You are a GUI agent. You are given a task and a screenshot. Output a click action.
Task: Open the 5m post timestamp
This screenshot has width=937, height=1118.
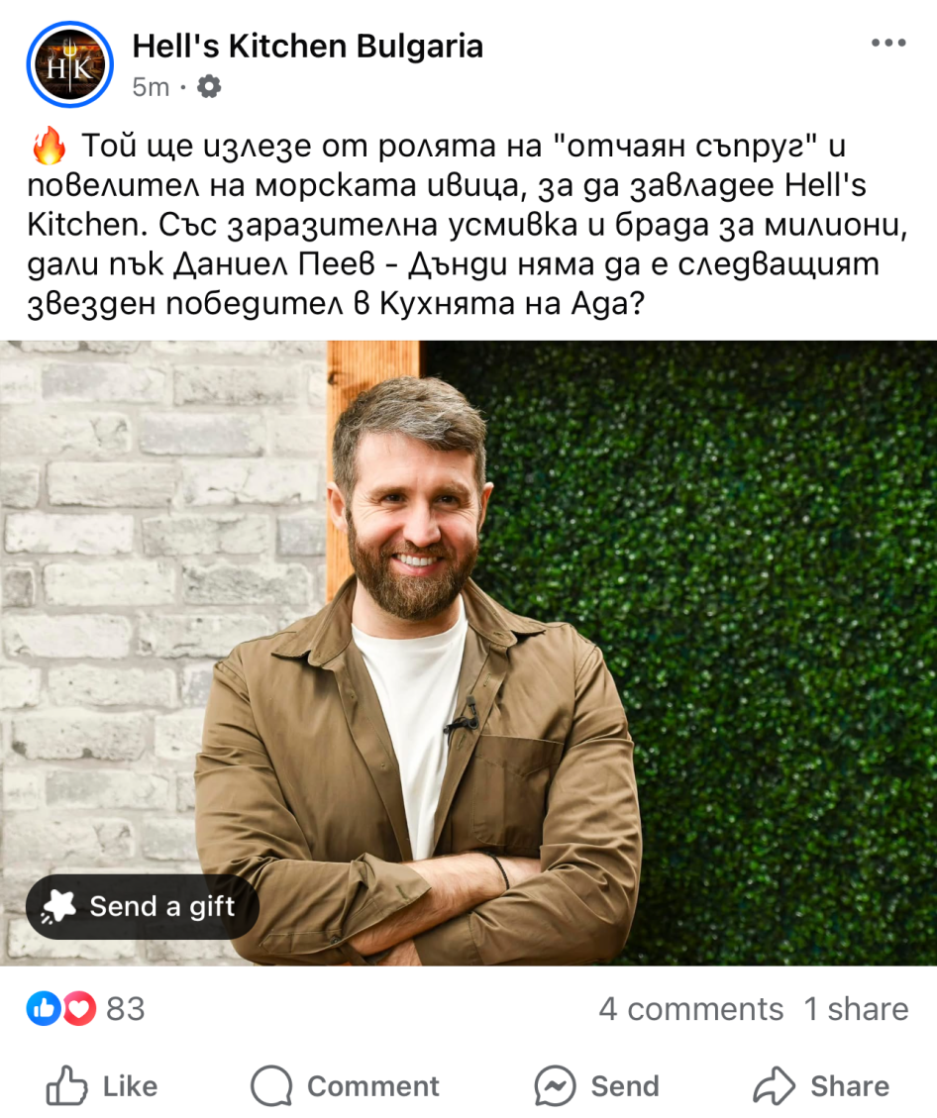click(x=151, y=87)
